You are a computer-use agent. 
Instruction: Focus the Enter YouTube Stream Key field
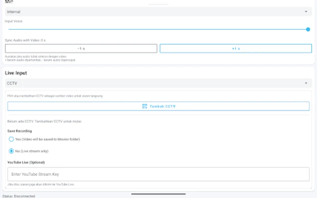point(158,174)
